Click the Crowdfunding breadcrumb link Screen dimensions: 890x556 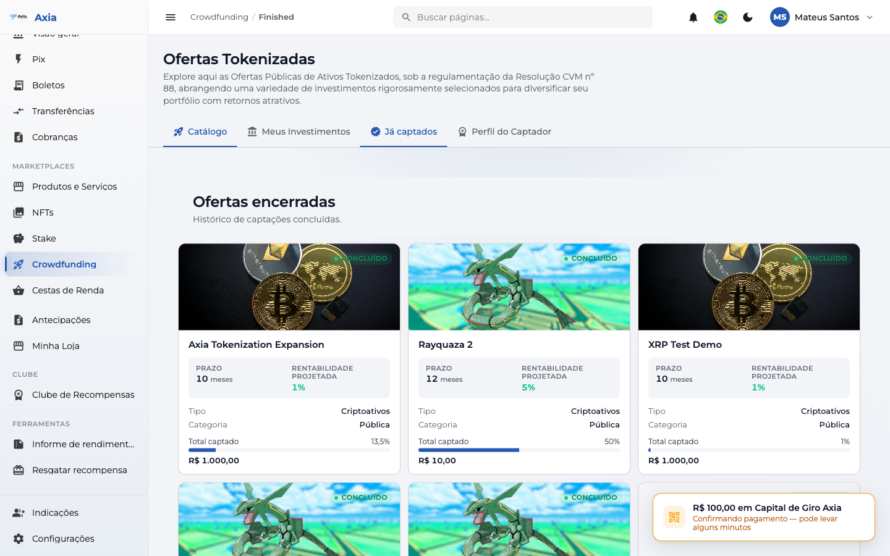[x=219, y=17]
